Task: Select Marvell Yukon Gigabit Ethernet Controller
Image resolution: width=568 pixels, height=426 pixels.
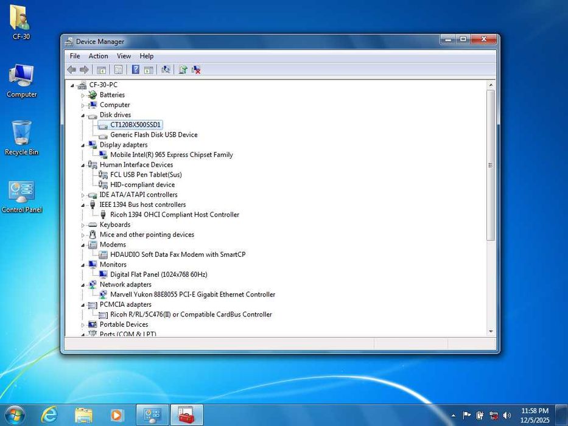Action: 192,295
